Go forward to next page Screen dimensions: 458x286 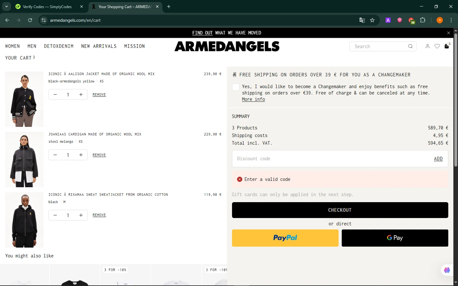pyautogui.click(x=19, y=20)
